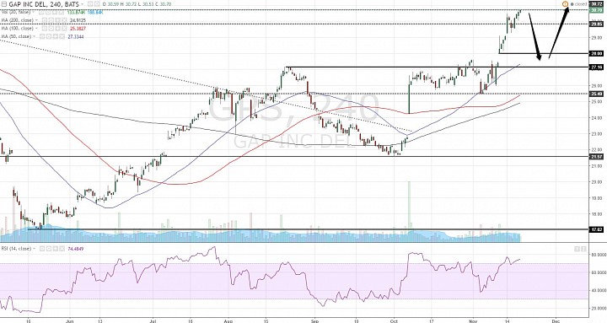Viewport: 607px width, 323px height.
Task: Click the icon just before the X in the MA (100, close) row
Action: point(57,29)
